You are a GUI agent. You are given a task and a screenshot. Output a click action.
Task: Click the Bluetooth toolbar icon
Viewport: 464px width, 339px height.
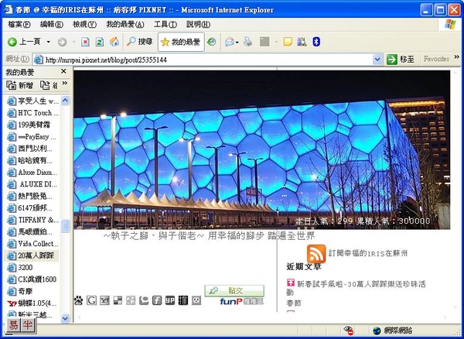point(316,42)
